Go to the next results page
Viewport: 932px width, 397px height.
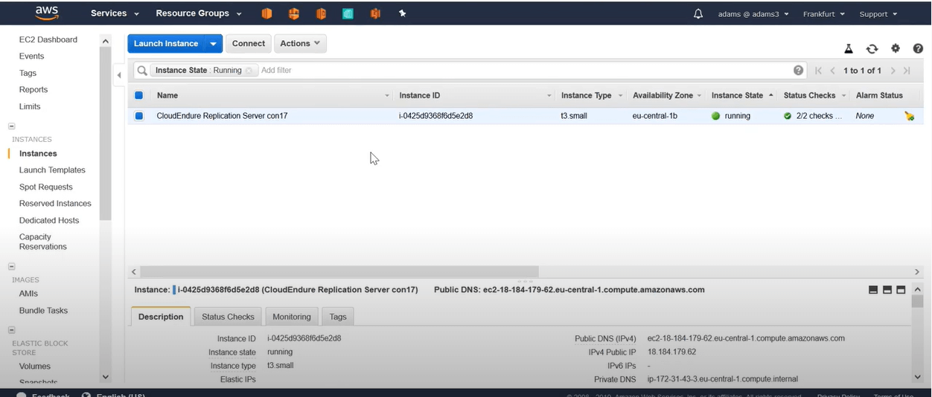[893, 71]
